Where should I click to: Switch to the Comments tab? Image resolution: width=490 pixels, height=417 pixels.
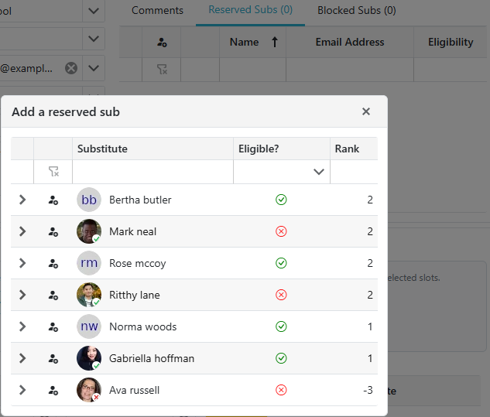tap(157, 10)
